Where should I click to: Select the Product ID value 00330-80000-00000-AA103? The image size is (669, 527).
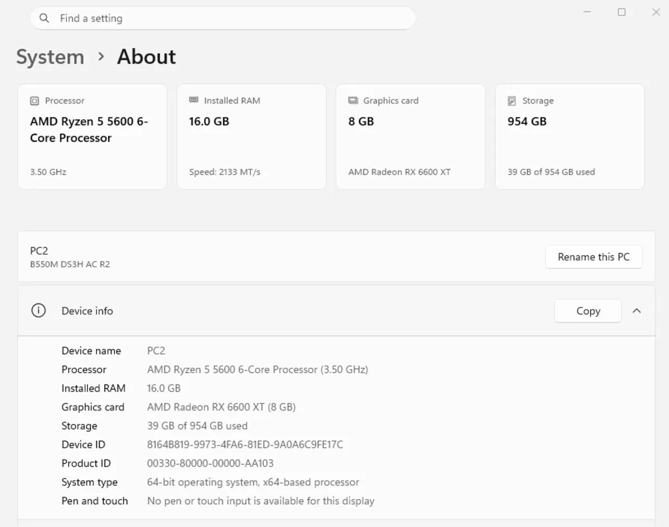pos(210,463)
